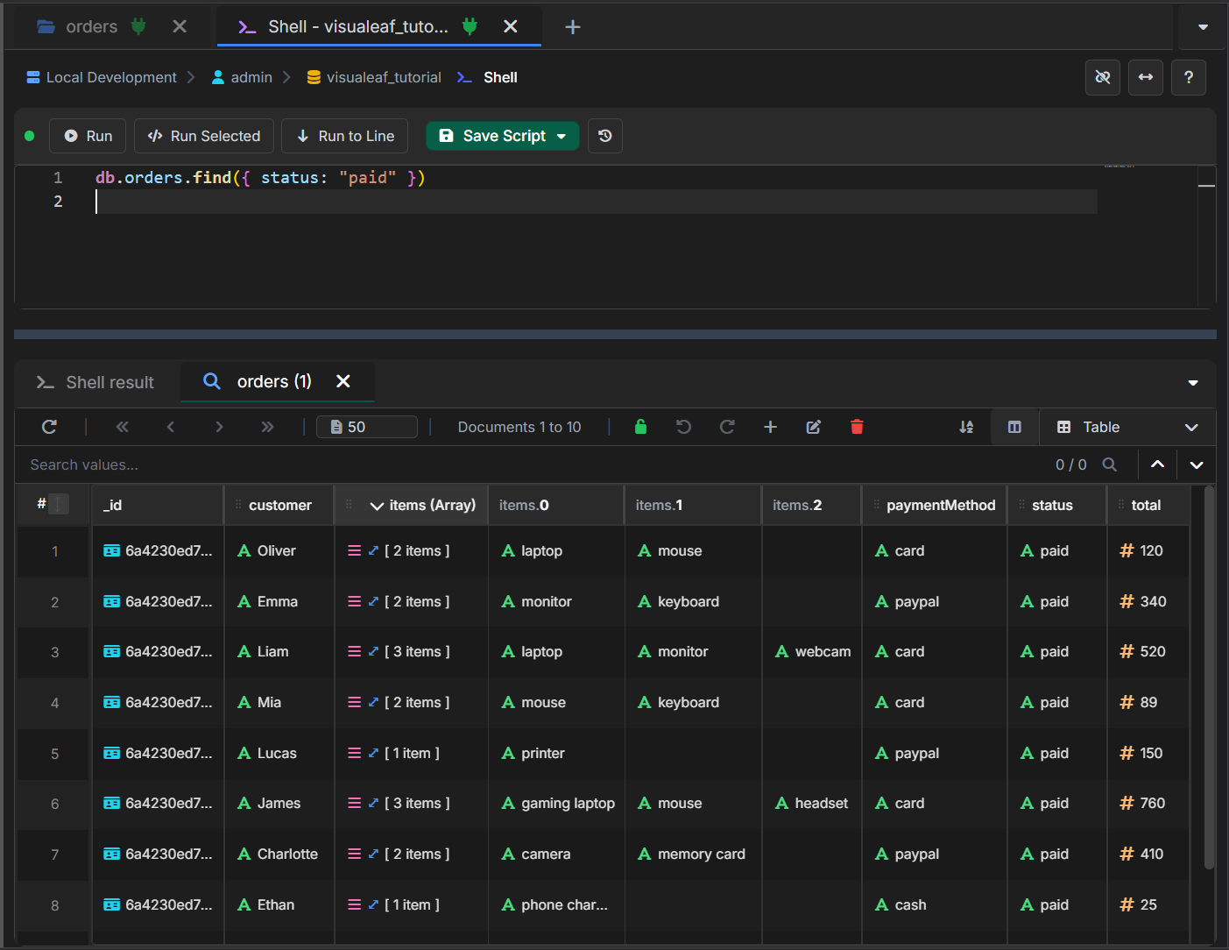The width and height of the screenshot is (1229, 950).
Task: Click the total column header
Action: [x=1148, y=505]
